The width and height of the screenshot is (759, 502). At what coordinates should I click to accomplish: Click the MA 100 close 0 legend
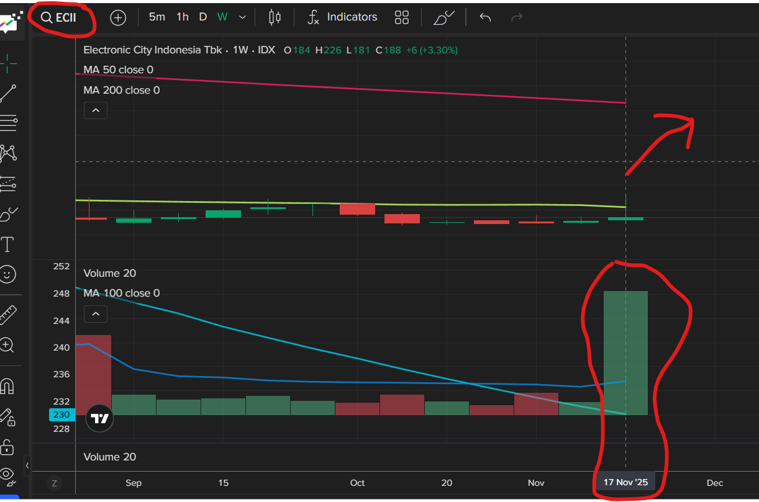122,293
